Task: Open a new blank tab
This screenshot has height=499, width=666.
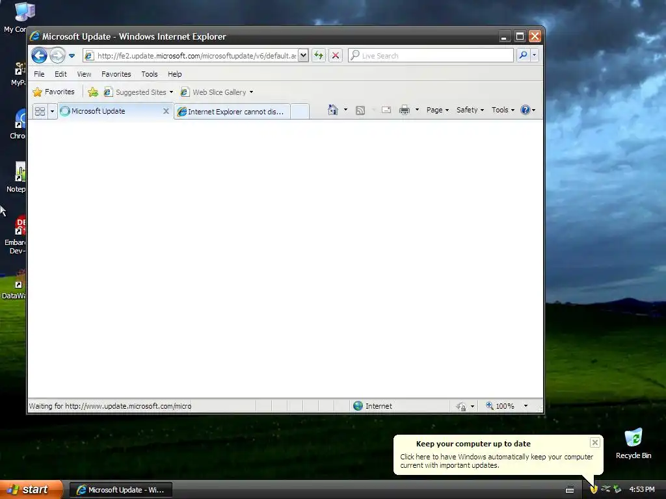Action: coord(300,112)
